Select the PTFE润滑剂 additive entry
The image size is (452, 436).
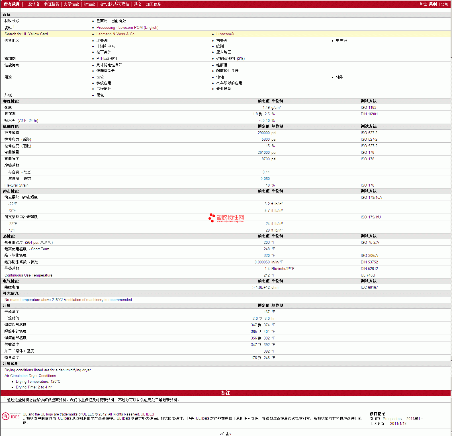click(x=107, y=58)
